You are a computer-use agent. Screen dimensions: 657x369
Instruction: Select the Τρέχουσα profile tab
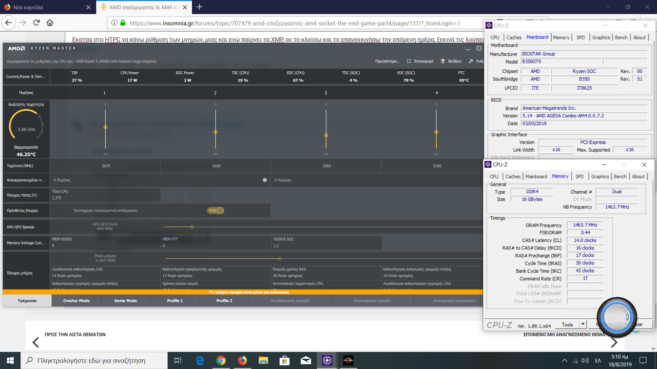(27, 301)
